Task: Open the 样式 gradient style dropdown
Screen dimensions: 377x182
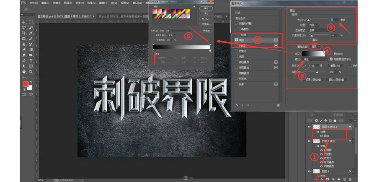Action: coord(315,59)
